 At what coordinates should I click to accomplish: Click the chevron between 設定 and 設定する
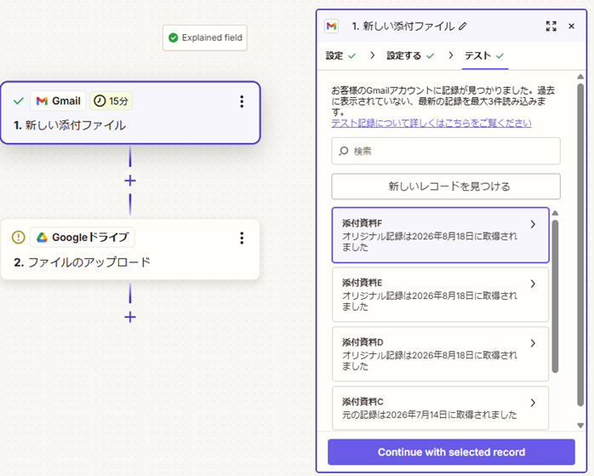pyautogui.click(x=373, y=55)
